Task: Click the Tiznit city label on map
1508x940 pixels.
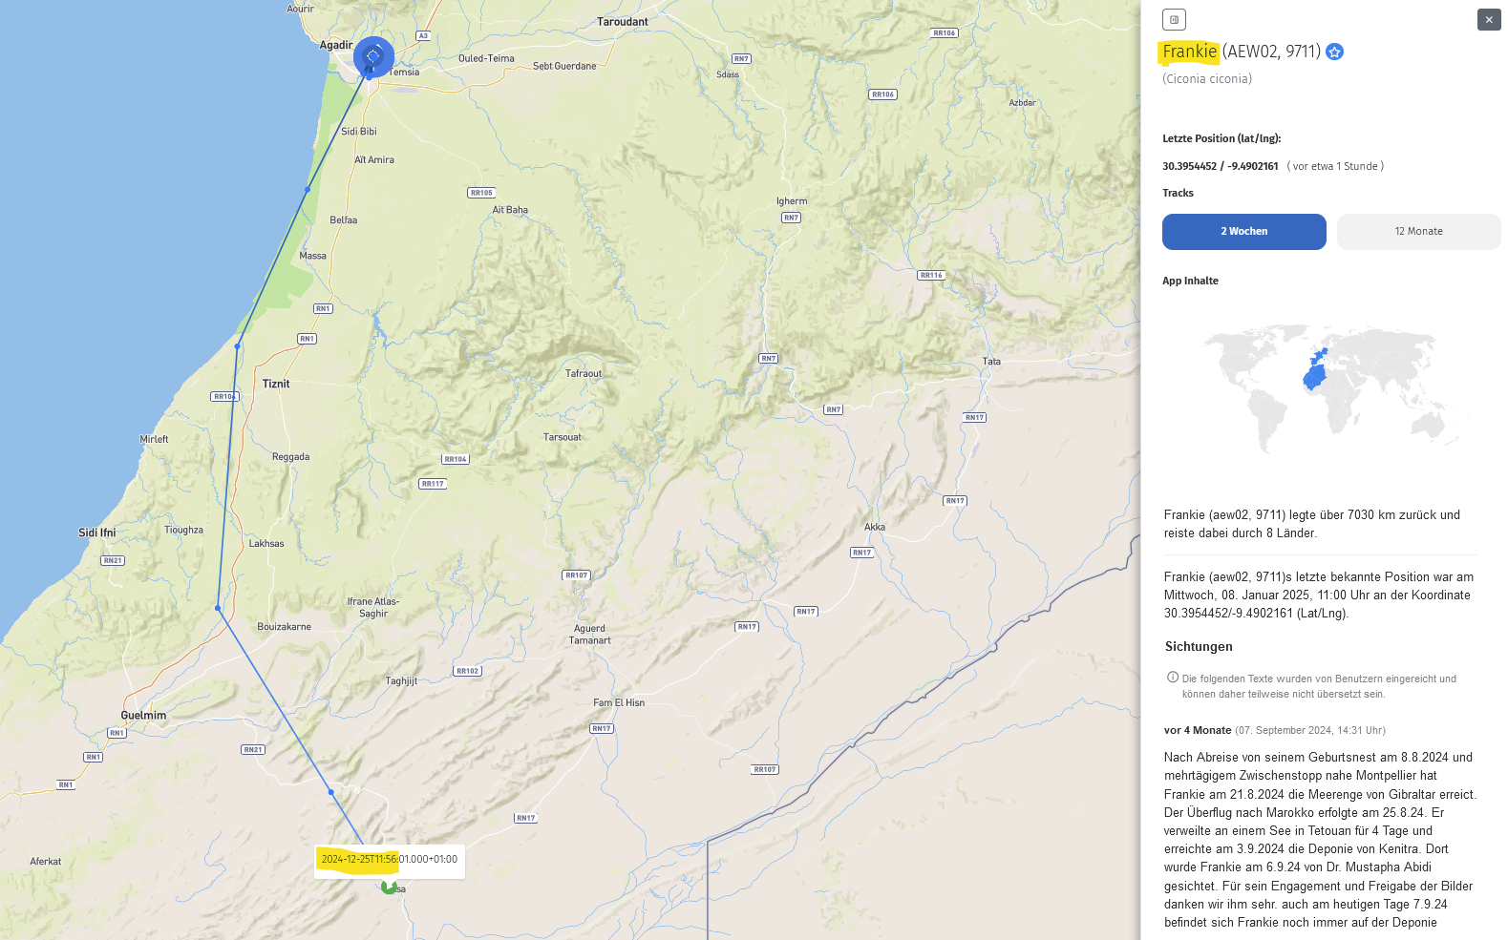Action: coord(276,384)
